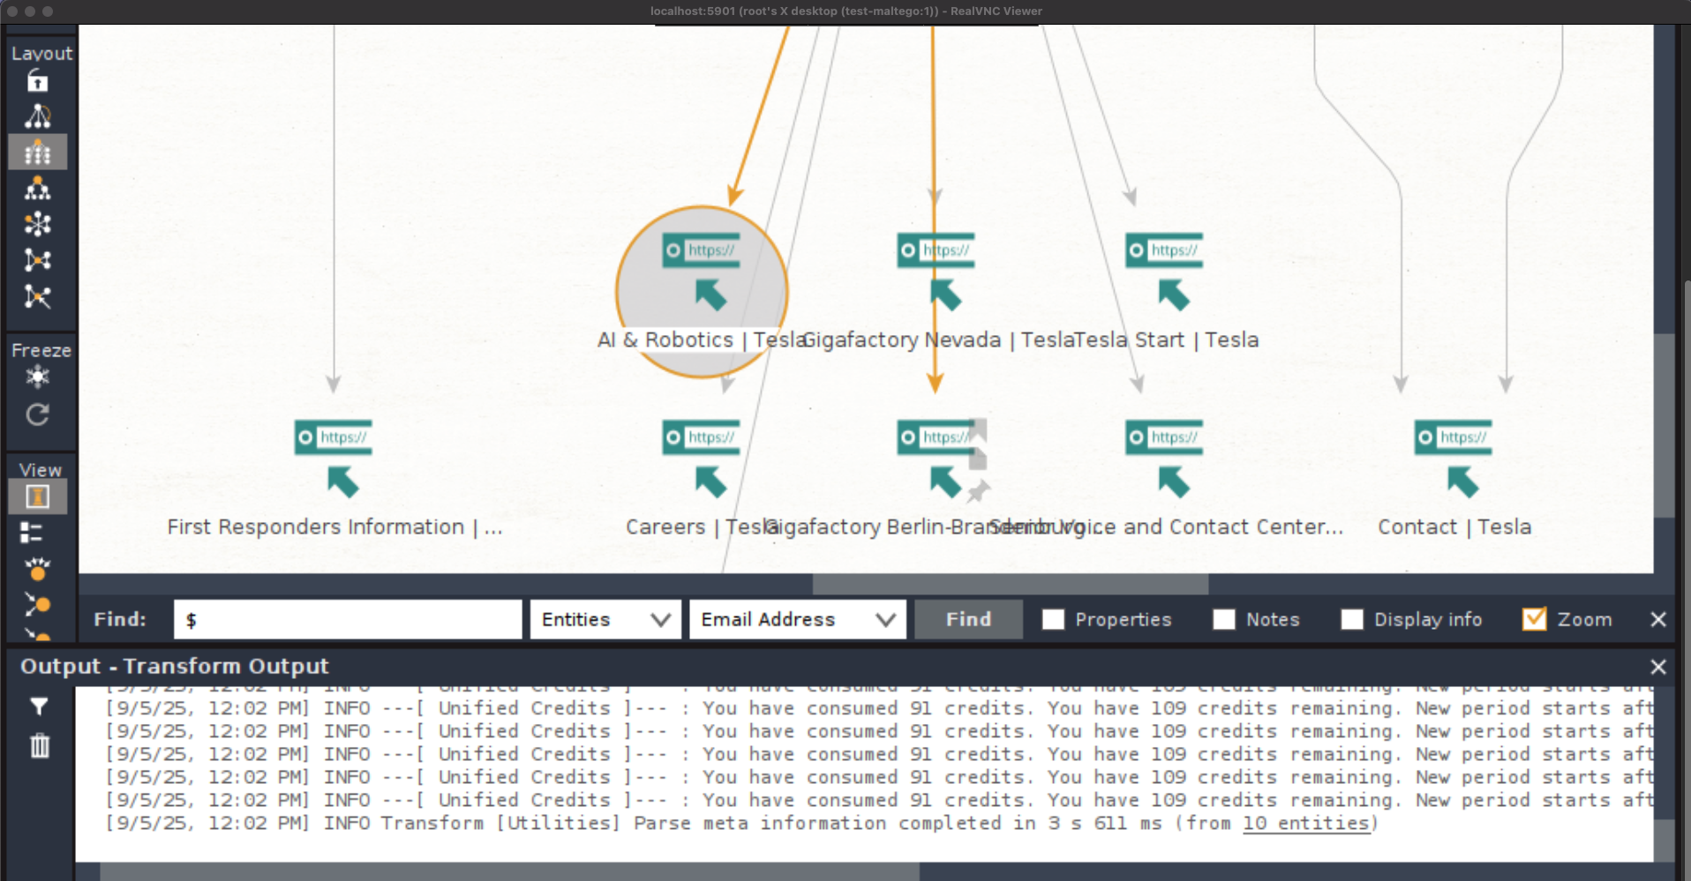Select the First Responders Information entity icon
Viewport: 1691px width, 881px height.
coord(334,459)
